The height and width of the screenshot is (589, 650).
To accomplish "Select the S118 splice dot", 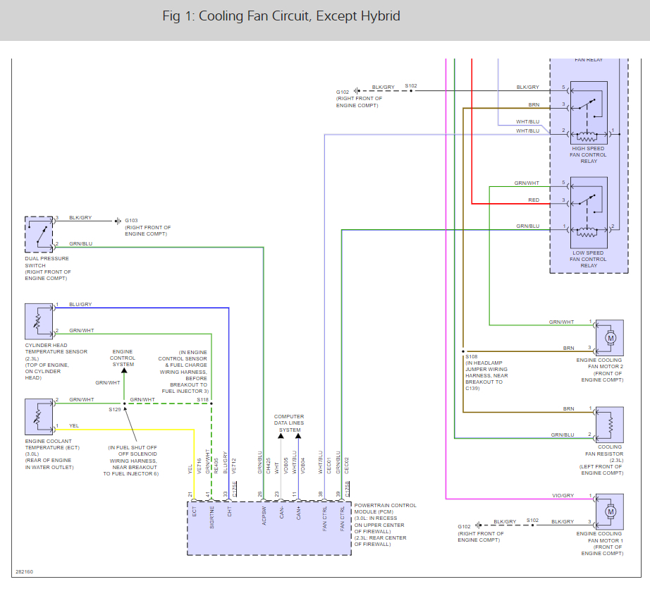I will [x=211, y=403].
